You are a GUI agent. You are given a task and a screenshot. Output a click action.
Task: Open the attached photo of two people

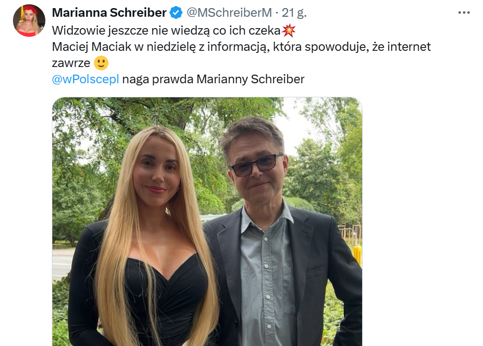(207, 222)
